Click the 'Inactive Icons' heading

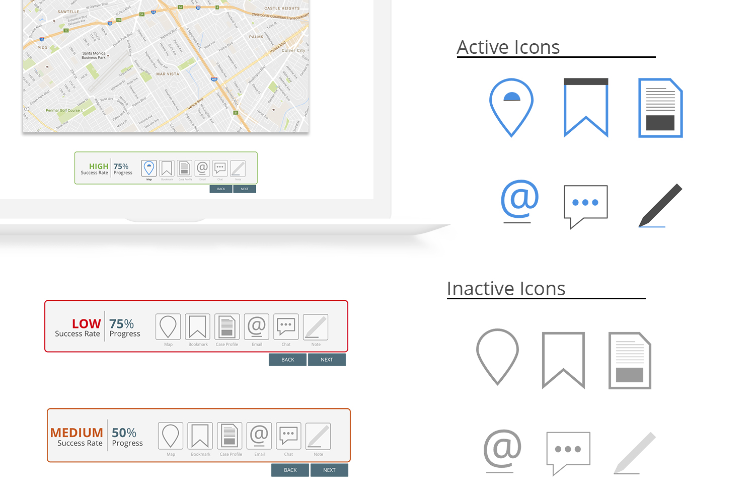[x=506, y=289]
